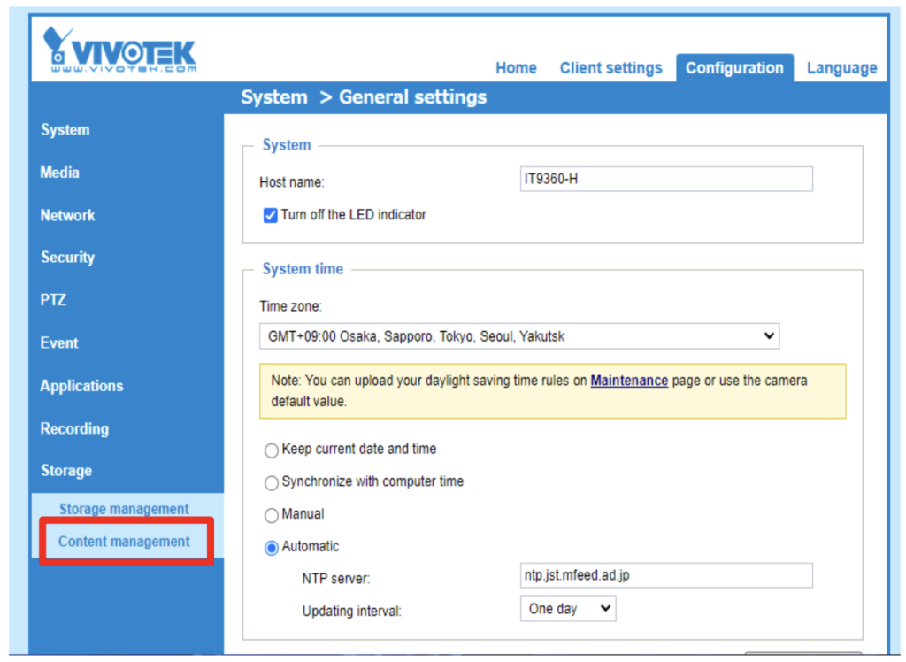
Task: Open the Media menu
Action: pyautogui.click(x=59, y=173)
